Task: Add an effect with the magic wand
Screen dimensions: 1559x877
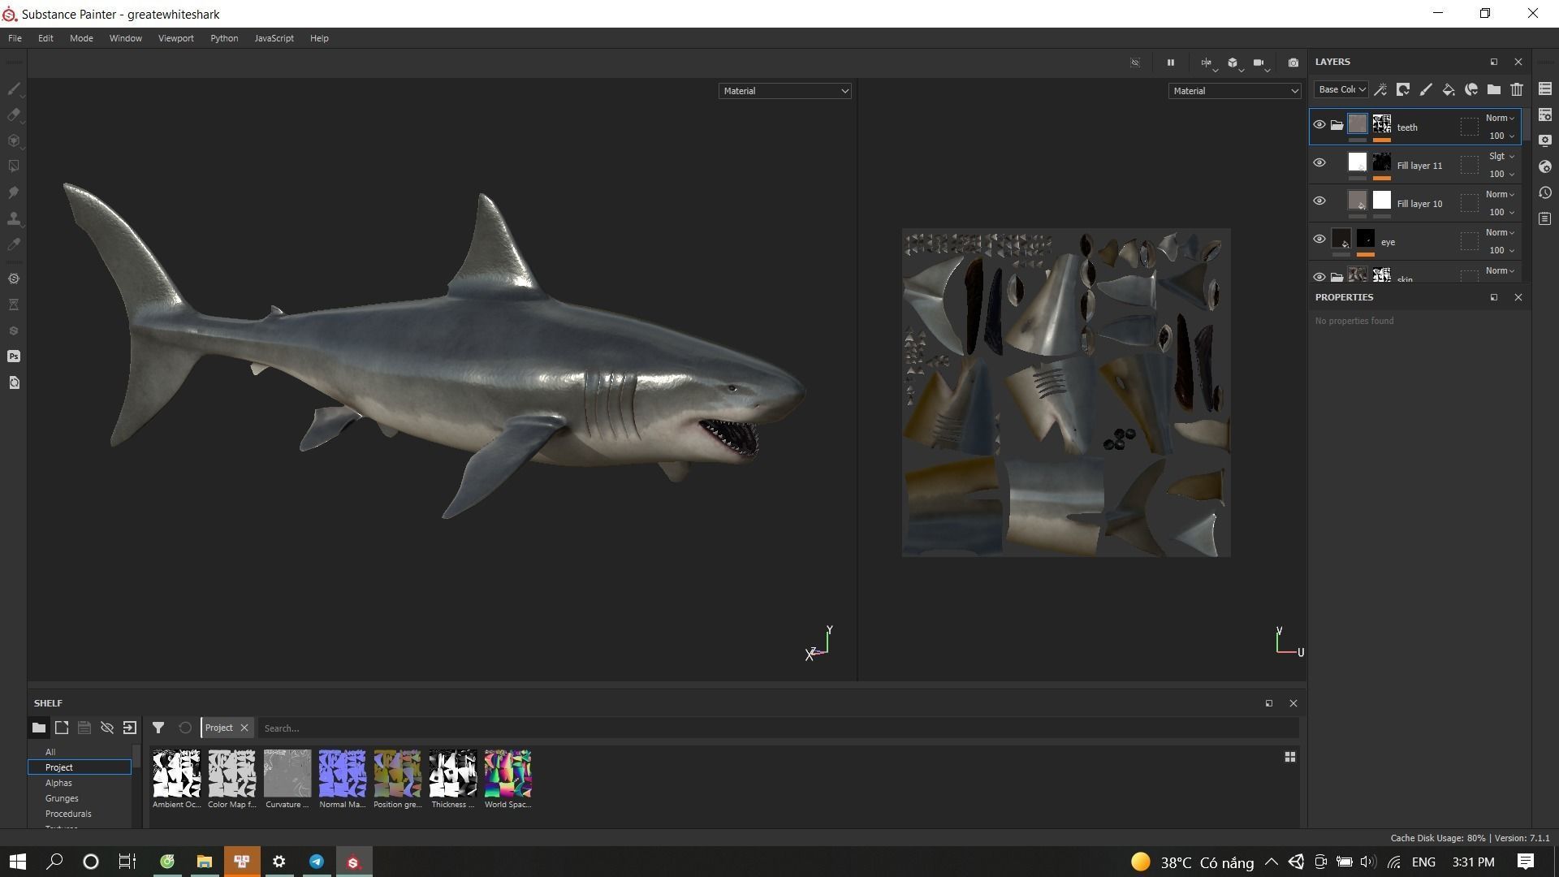Action: (1380, 89)
